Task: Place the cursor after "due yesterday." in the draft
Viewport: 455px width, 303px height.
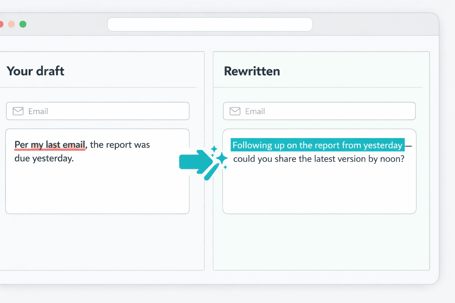Action: click(x=74, y=158)
